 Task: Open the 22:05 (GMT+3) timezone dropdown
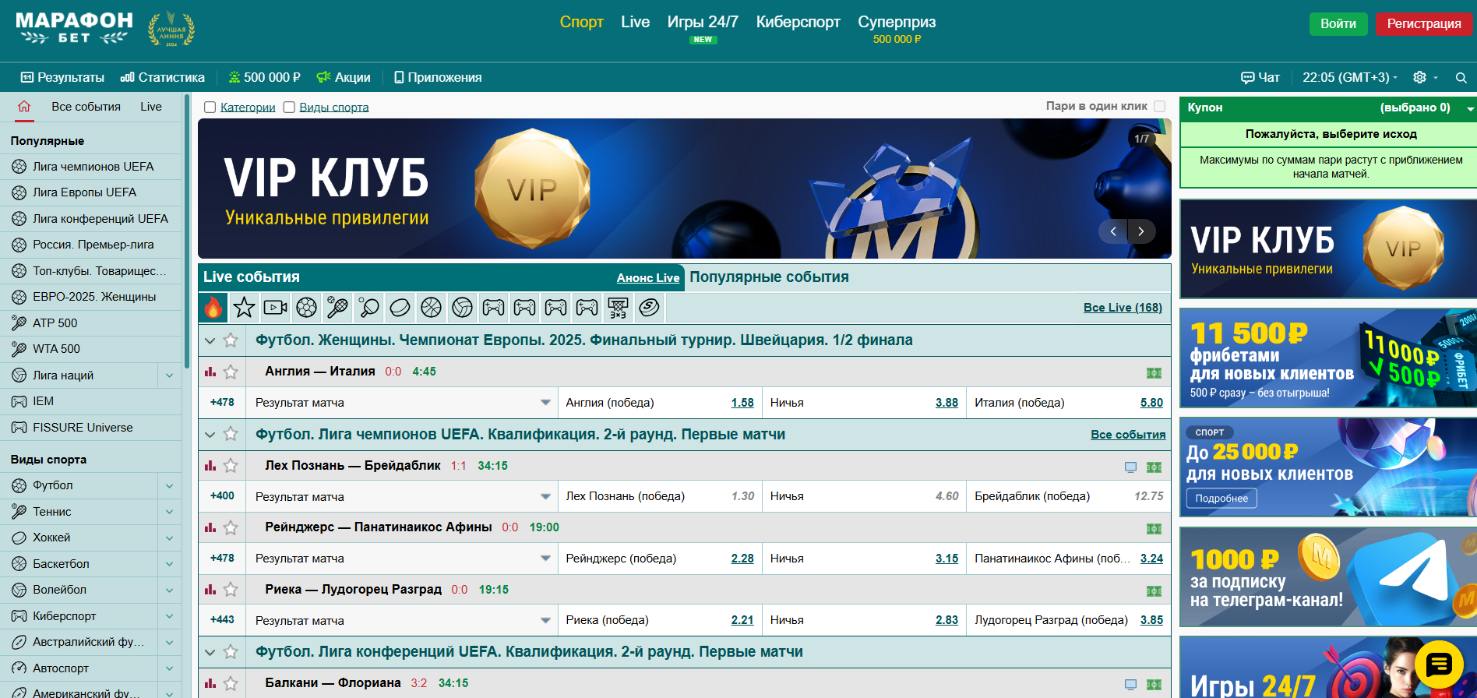[1349, 77]
